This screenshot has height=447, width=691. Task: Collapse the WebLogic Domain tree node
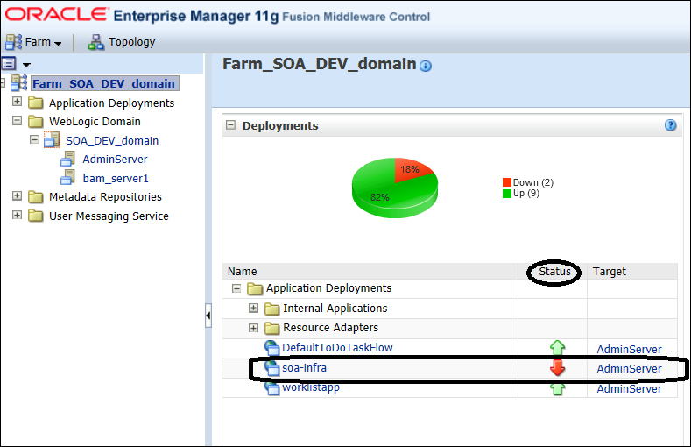tap(17, 120)
